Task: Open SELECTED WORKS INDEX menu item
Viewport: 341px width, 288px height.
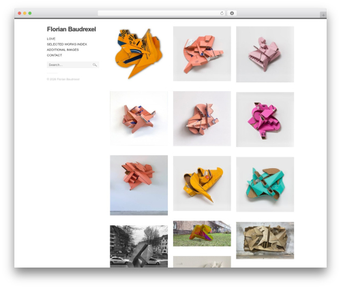Action: (67, 44)
